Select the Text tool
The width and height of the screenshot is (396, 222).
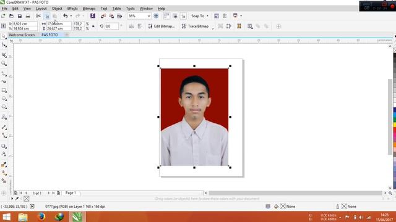[x=4, y=117]
